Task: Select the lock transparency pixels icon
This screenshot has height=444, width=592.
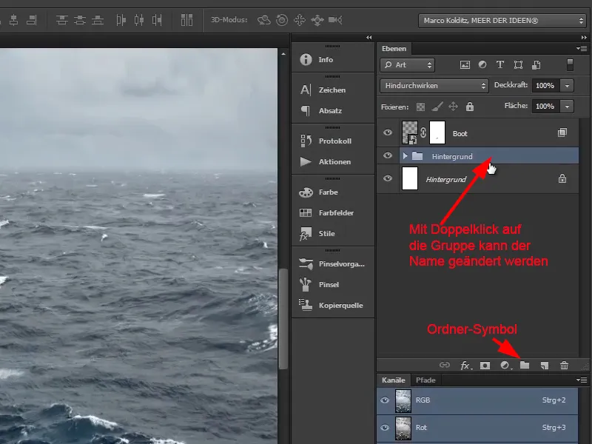Action: pos(420,106)
